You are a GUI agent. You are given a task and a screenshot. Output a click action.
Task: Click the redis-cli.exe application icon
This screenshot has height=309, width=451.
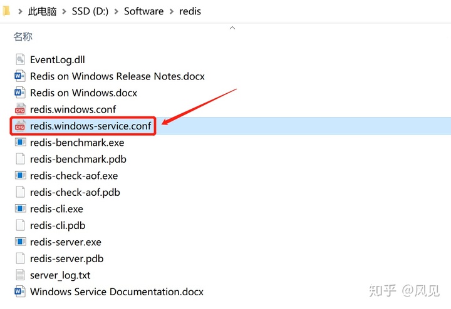point(21,208)
